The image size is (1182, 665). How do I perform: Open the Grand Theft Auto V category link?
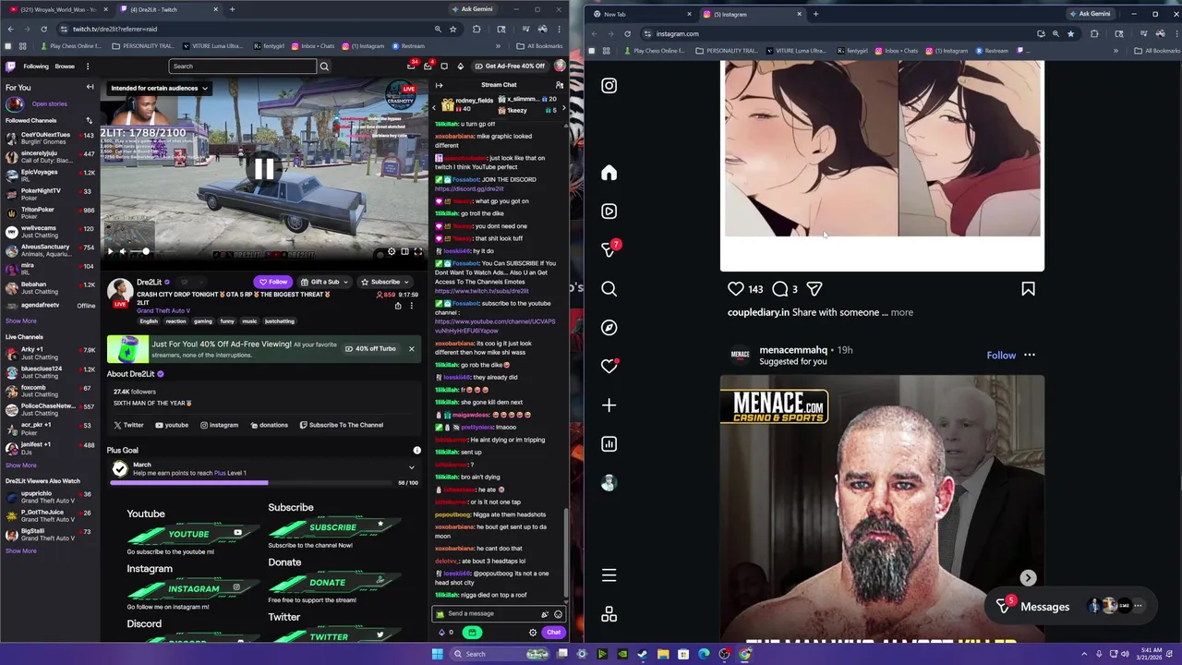[163, 310]
